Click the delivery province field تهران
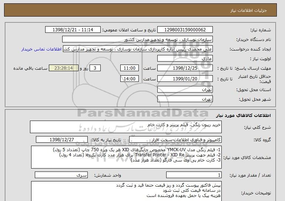The width and height of the screenshot is (285, 201). tap(185, 90)
